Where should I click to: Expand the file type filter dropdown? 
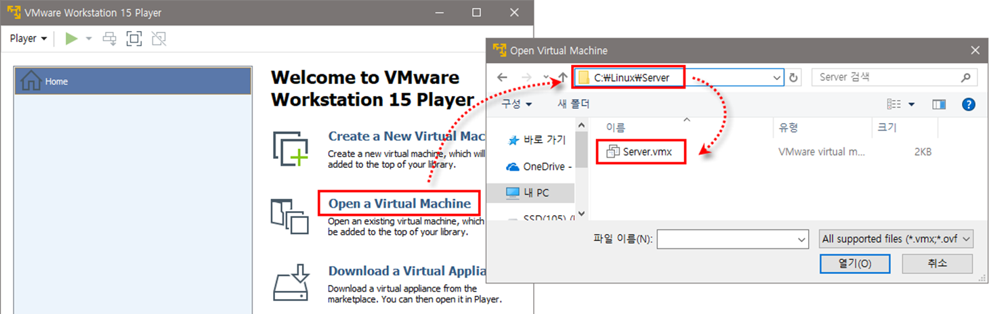[x=895, y=239]
